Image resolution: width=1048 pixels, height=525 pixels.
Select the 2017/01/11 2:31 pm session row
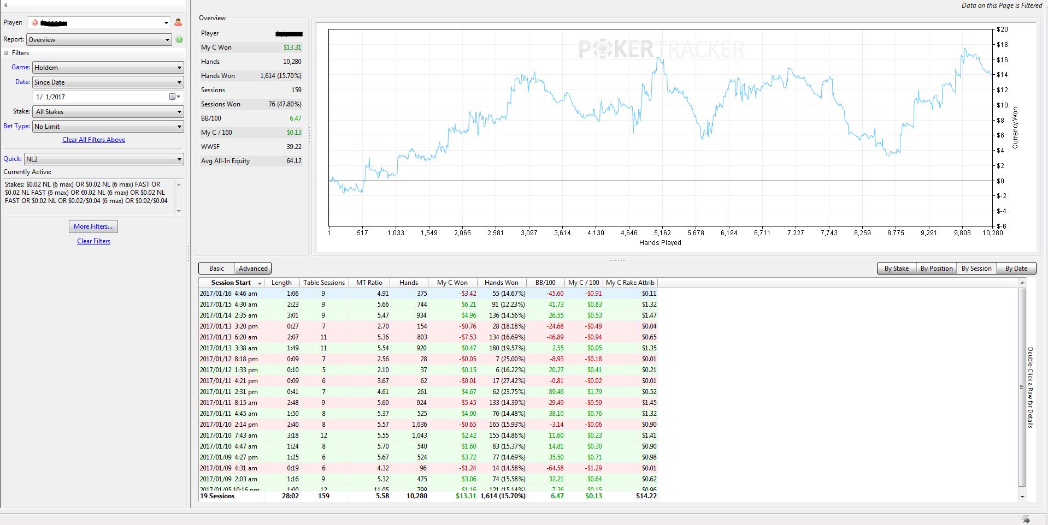(x=428, y=392)
